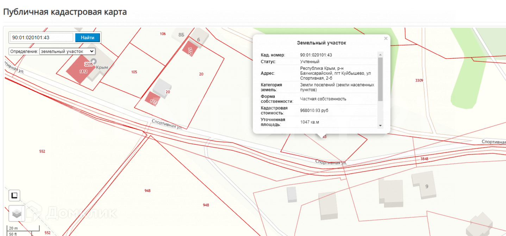
Task: Click status value Учтенный
Action: click(x=310, y=61)
